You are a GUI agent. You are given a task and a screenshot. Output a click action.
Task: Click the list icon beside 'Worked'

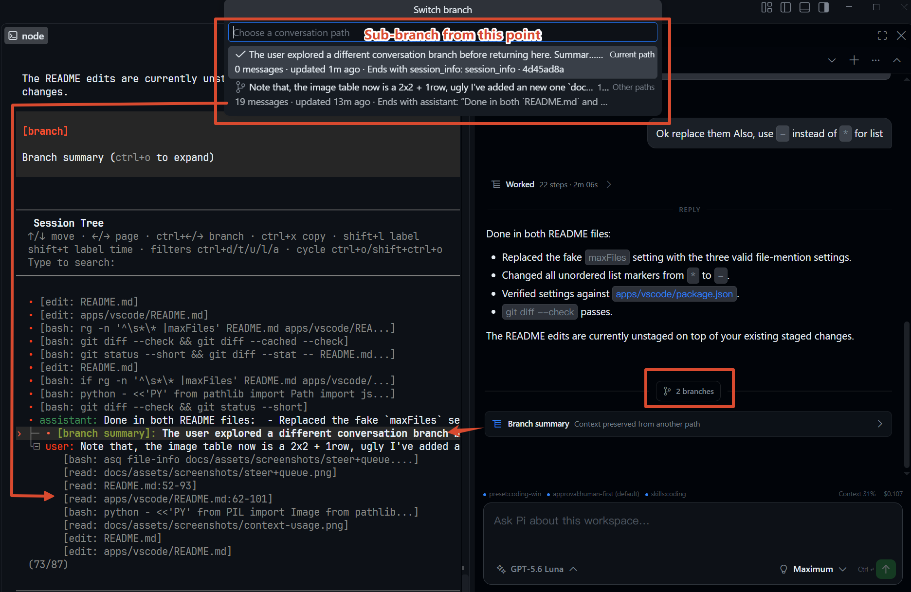(496, 184)
